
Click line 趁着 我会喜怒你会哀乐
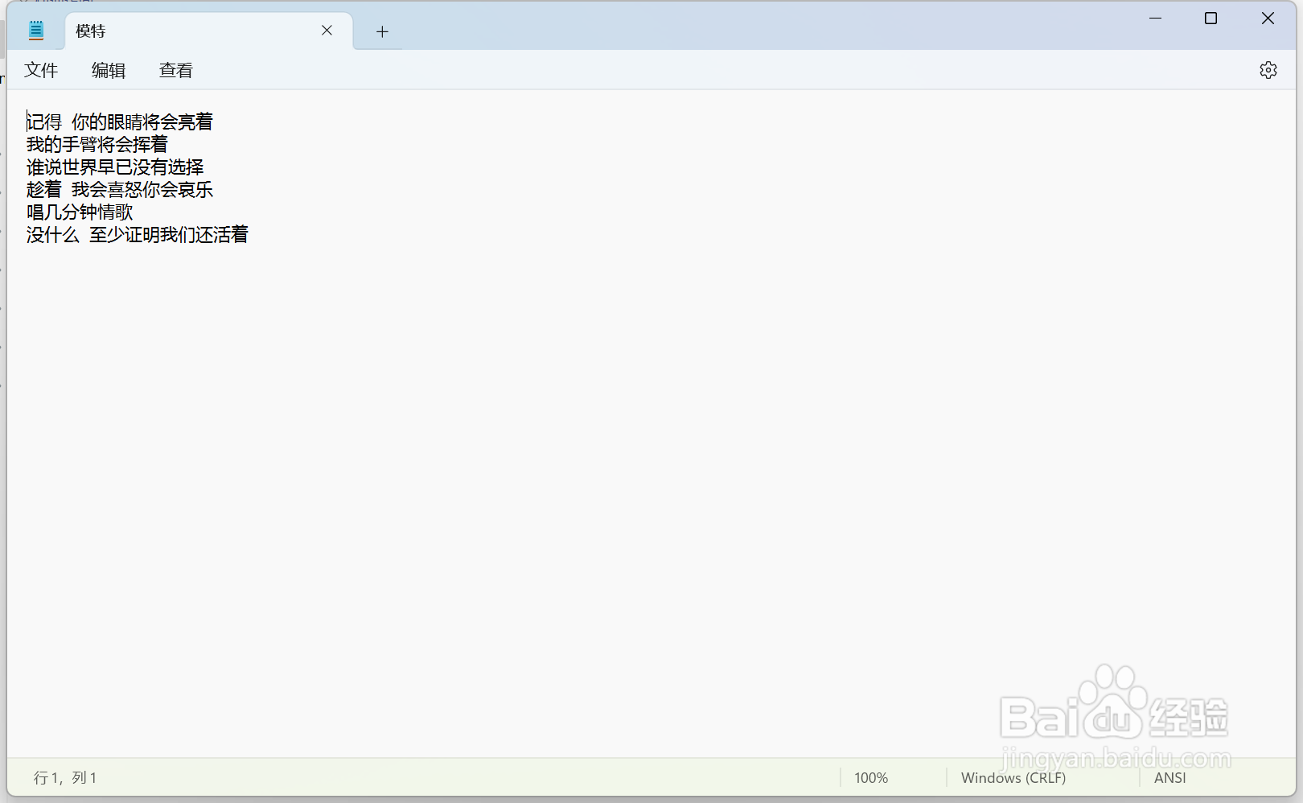tap(120, 189)
